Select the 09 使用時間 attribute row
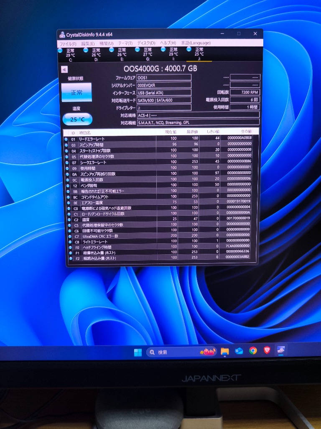The width and height of the screenshot is (321, 429). pyautogui.click(x=158, y=168)
